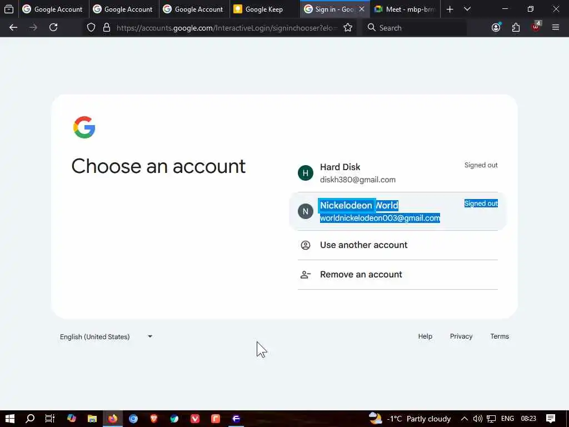Viewport: 569px width, 427px height.
Task: Click the uBlock extension icon with badge 4
Action: click(536, 27)
